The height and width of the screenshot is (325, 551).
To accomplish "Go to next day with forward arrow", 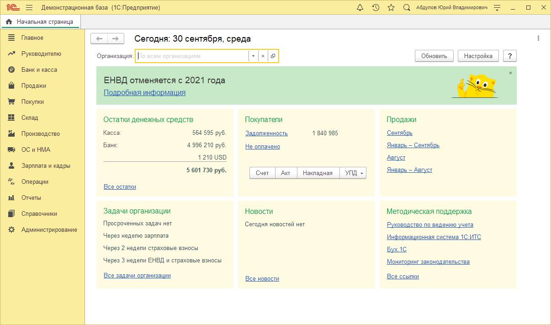I will pyautogui.click(x=116, y=39).
